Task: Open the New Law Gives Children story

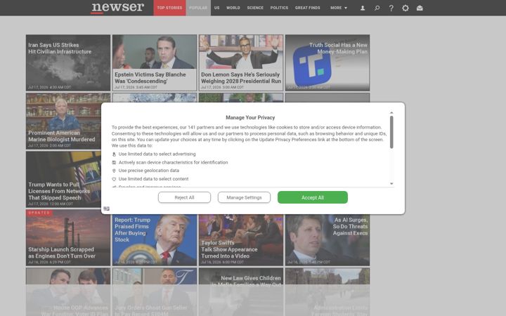Action: [x=241, y=292]
